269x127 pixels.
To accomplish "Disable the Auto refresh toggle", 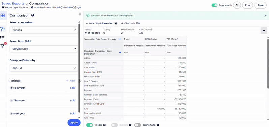I will tap(214, 5).
